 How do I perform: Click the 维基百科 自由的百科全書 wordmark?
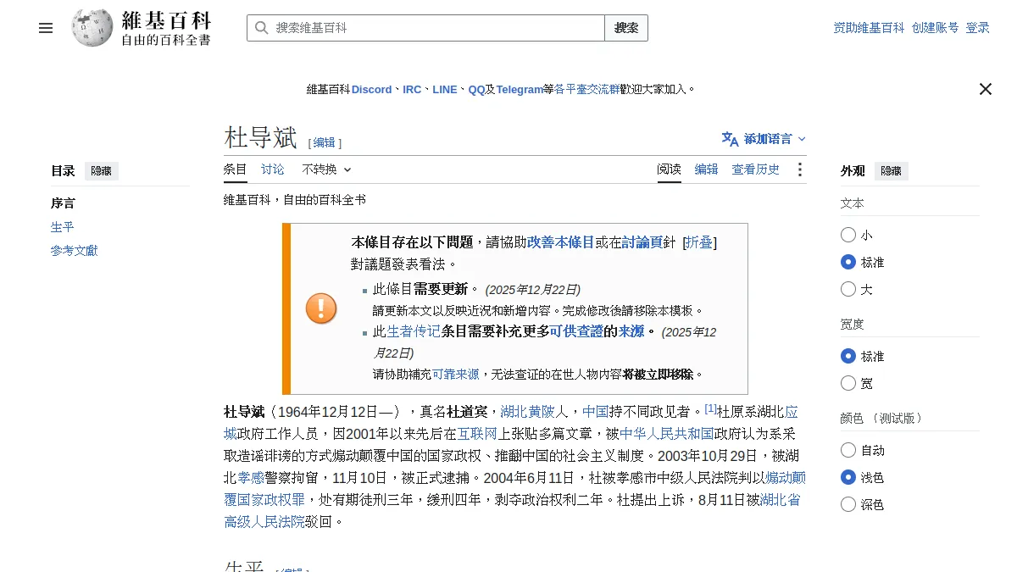166,28
